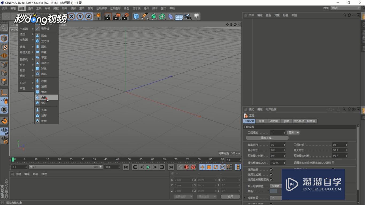Add a camera using the camera toolbar icon

coord(188,17)
